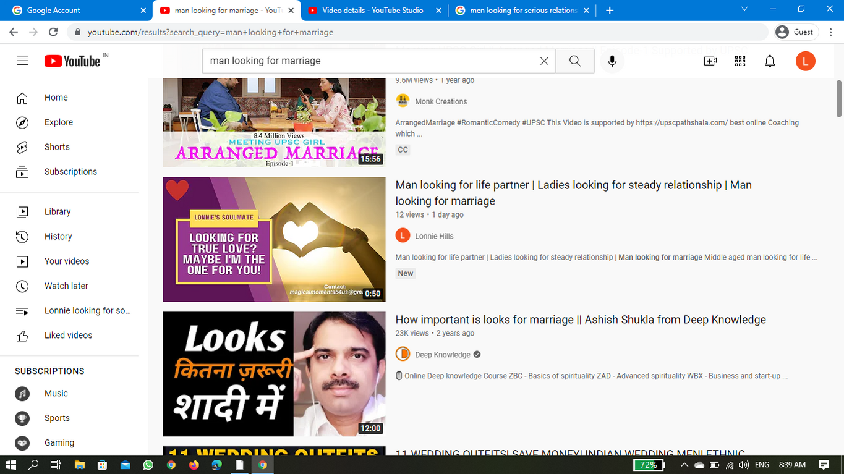
Task: Go back in browser
Action: pyautogui.click(x=14, y=32)
